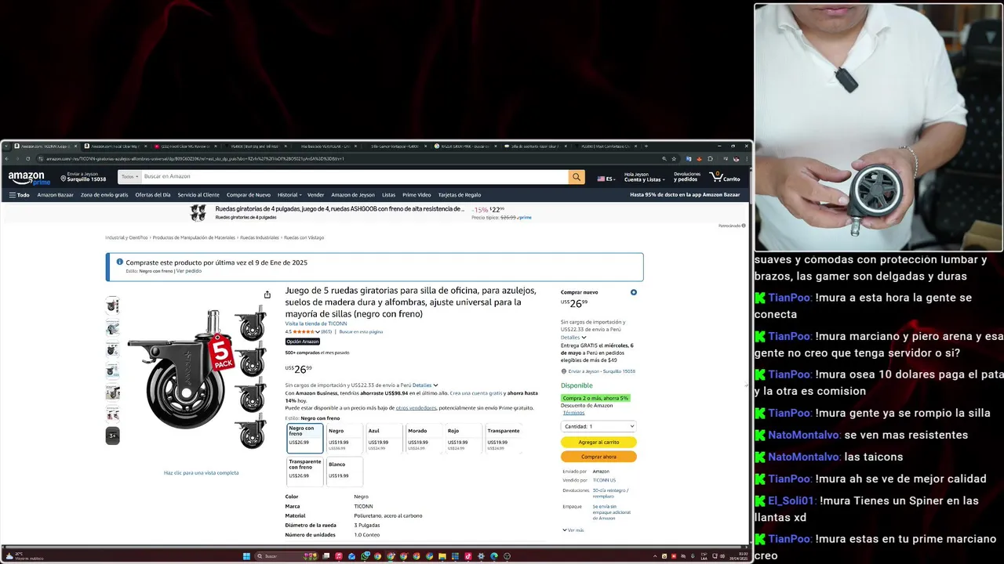Expand Detalles in the buy box
This screenshot has width=1004, height=564.
click(x=573, y=338)
